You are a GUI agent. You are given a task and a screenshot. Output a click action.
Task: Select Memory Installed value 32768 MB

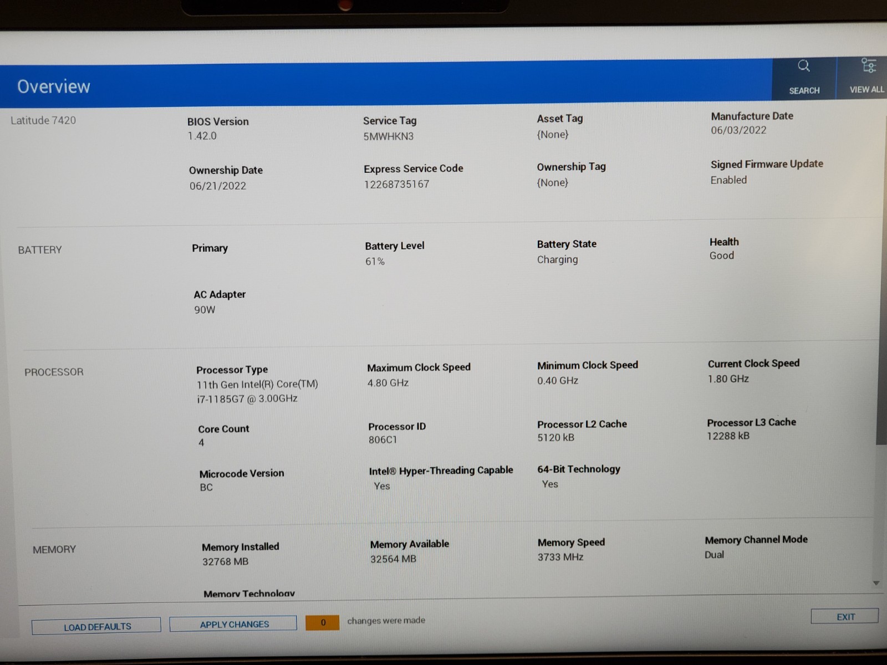coord(225,561)
